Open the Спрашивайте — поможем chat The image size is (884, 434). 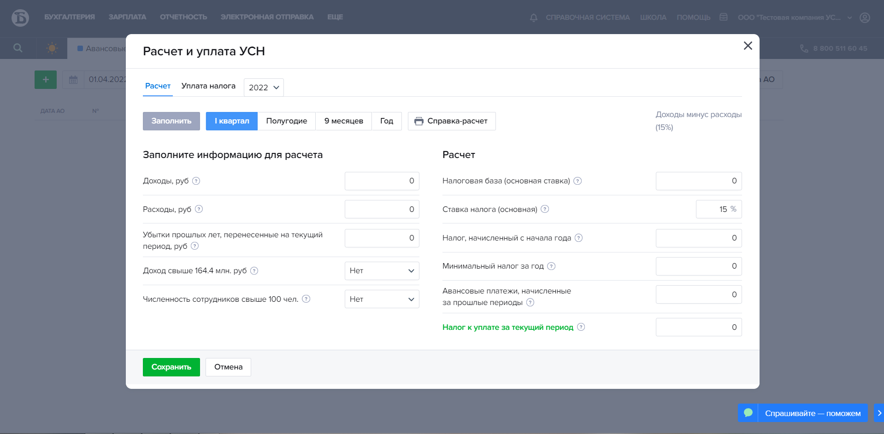(813, 413)
